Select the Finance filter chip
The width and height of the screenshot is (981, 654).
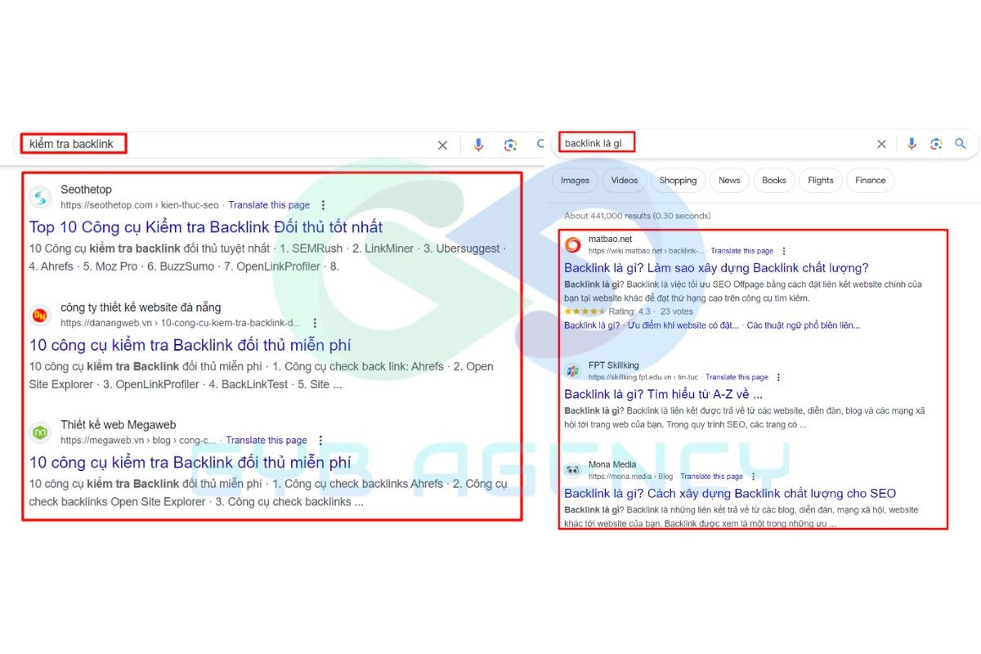(x=871, y=181)
